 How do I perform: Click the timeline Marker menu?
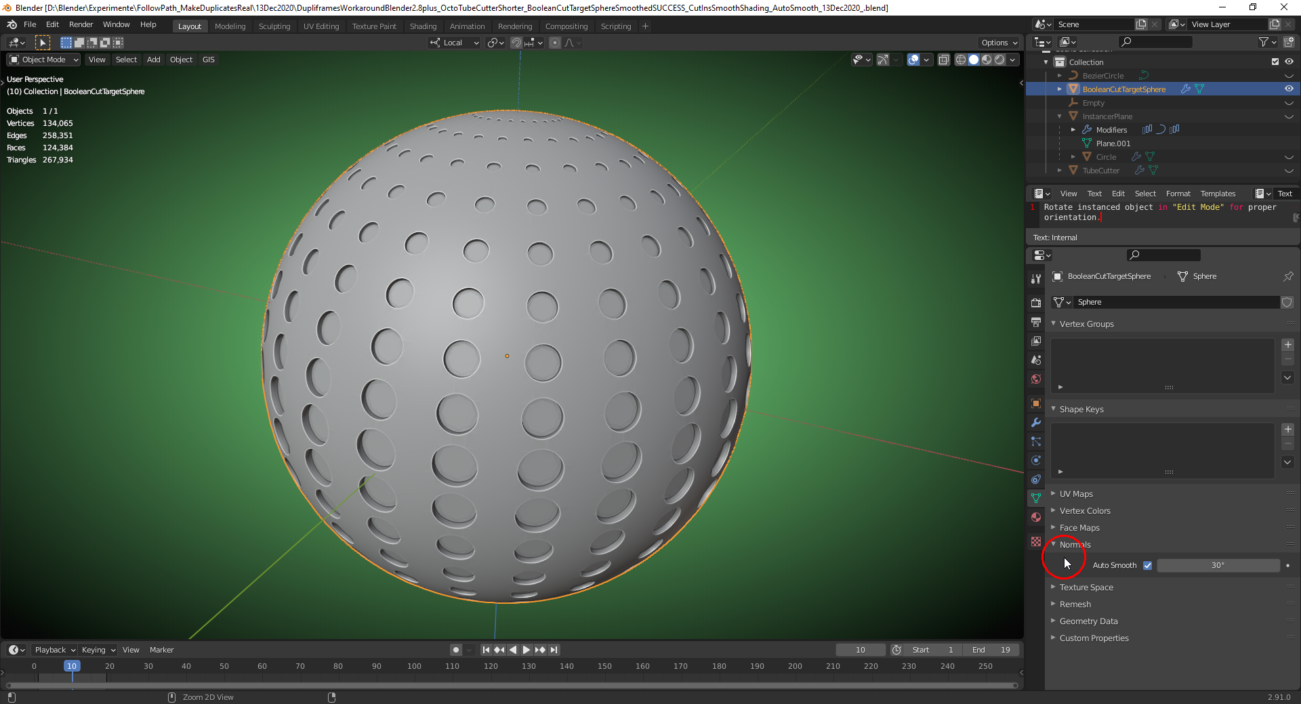point(161,650)
